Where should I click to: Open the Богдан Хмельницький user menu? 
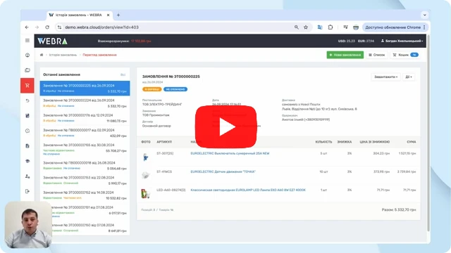[x=402, y=41]
